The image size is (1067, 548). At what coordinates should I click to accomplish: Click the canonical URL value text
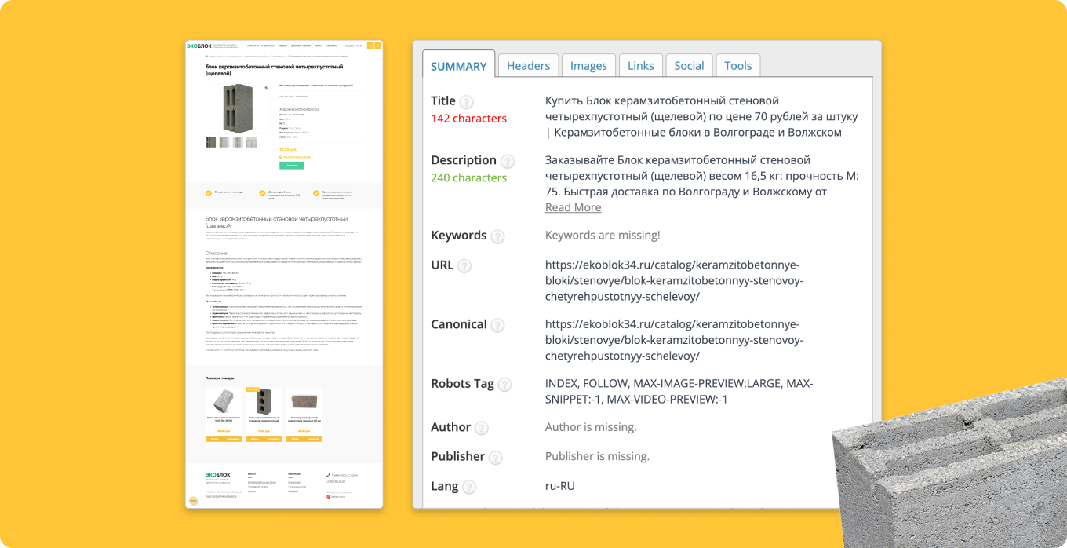(x=674, y=340)
